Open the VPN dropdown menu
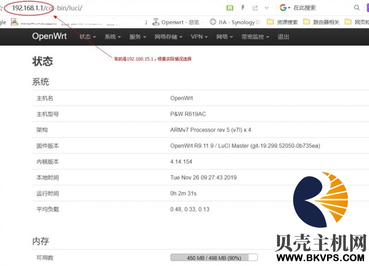 coord(199,37)
